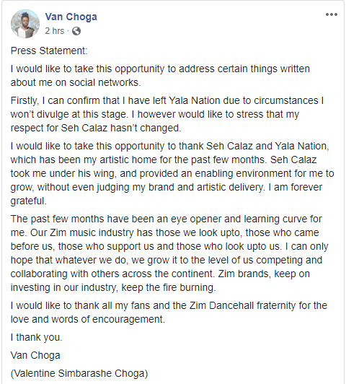Click the 'I thank you.' line
The image size is (346, 384).
[37, 338]
